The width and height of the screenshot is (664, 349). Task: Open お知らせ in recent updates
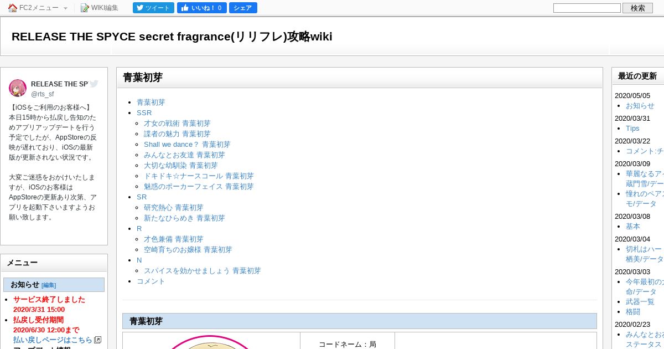(x=640, y=106)
